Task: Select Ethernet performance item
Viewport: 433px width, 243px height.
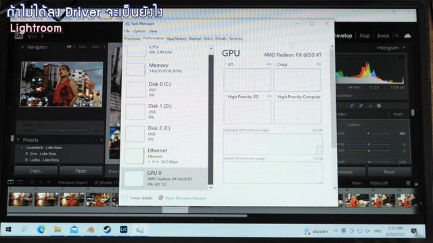Action: point(165,156)
